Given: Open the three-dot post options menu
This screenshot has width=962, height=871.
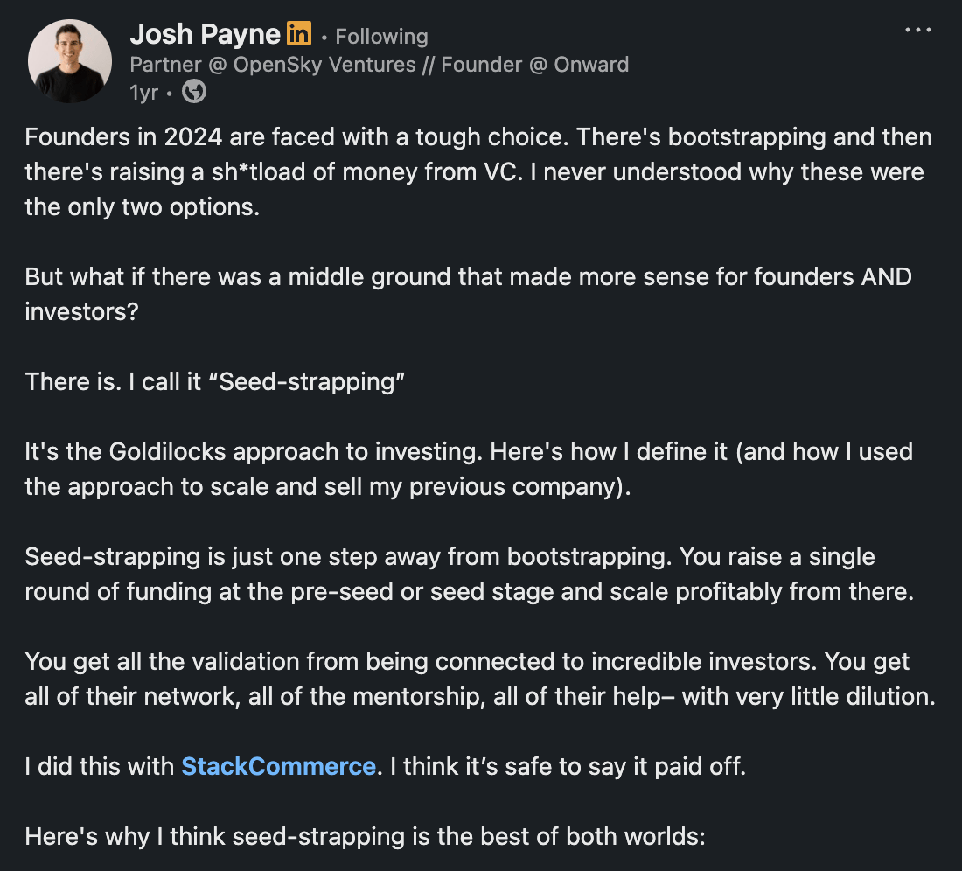Looking at the screenshot, I should (x=917, y=31).
